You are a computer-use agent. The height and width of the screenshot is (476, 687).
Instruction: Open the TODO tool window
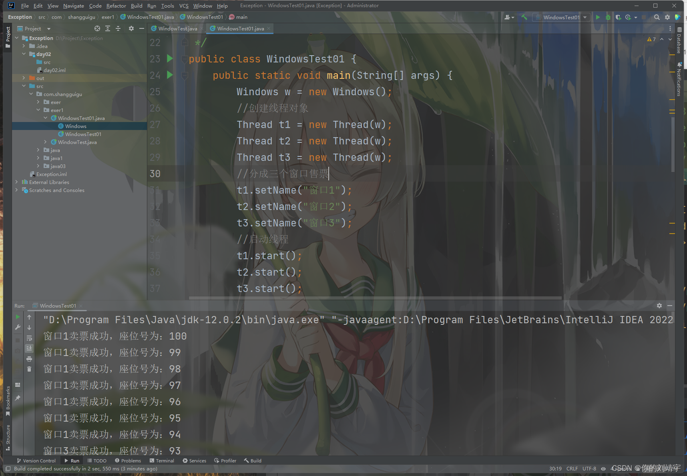tap(97, 461)
